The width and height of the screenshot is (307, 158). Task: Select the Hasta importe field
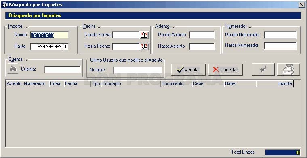(x=49, y=46)
